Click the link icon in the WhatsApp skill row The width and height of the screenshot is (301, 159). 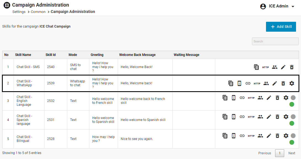tap(248, 83)
